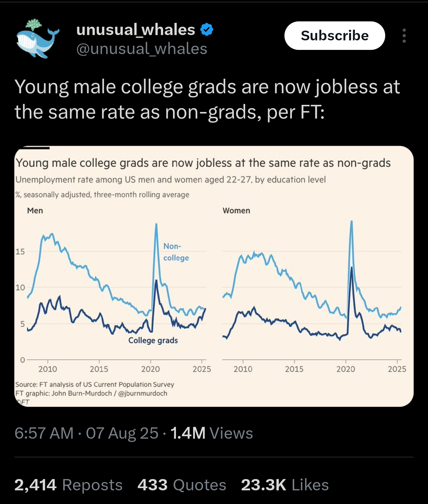Click the blue verified checkmark badge
The image size is (428, 504).
point(207,30)
